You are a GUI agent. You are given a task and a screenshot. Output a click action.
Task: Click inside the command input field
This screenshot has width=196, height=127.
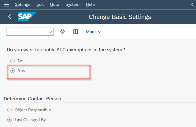[x=27, y=32]
